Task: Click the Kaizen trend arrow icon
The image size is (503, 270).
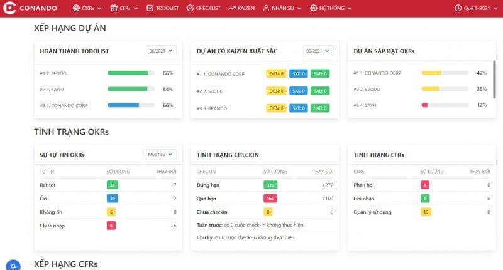Action: click(x=232, y=8)
